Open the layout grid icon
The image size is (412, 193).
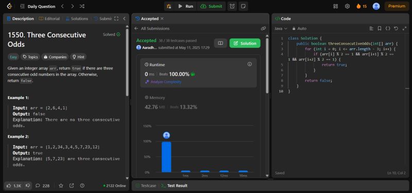click(336, 6)
